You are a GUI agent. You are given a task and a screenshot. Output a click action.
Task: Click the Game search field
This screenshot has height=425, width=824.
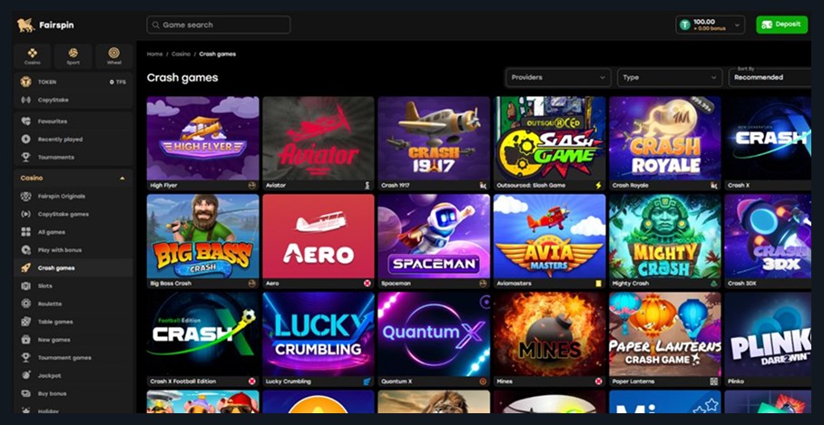pos(218,24)
